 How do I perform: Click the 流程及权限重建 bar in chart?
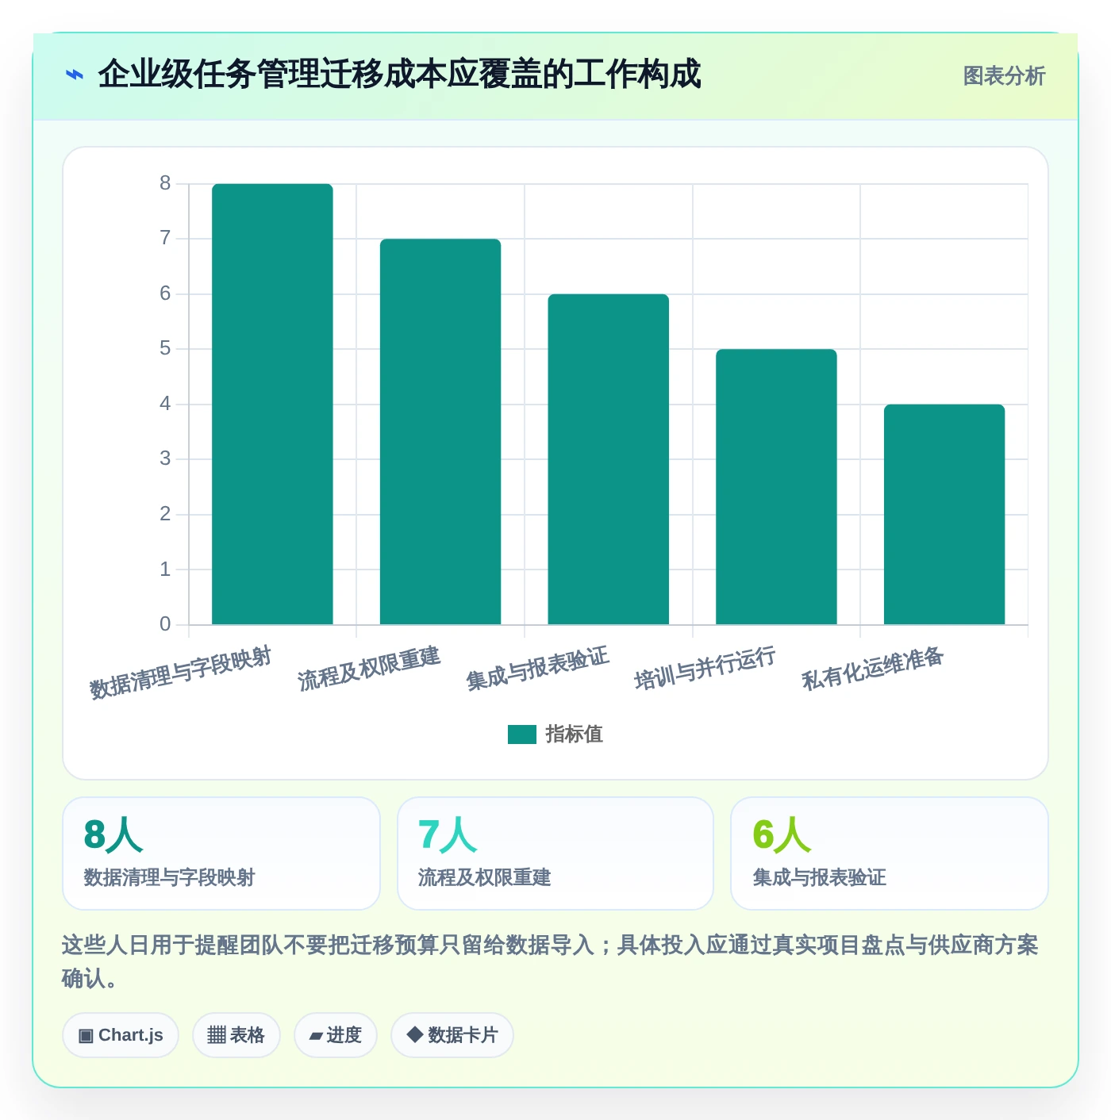(x=440, y=432)
